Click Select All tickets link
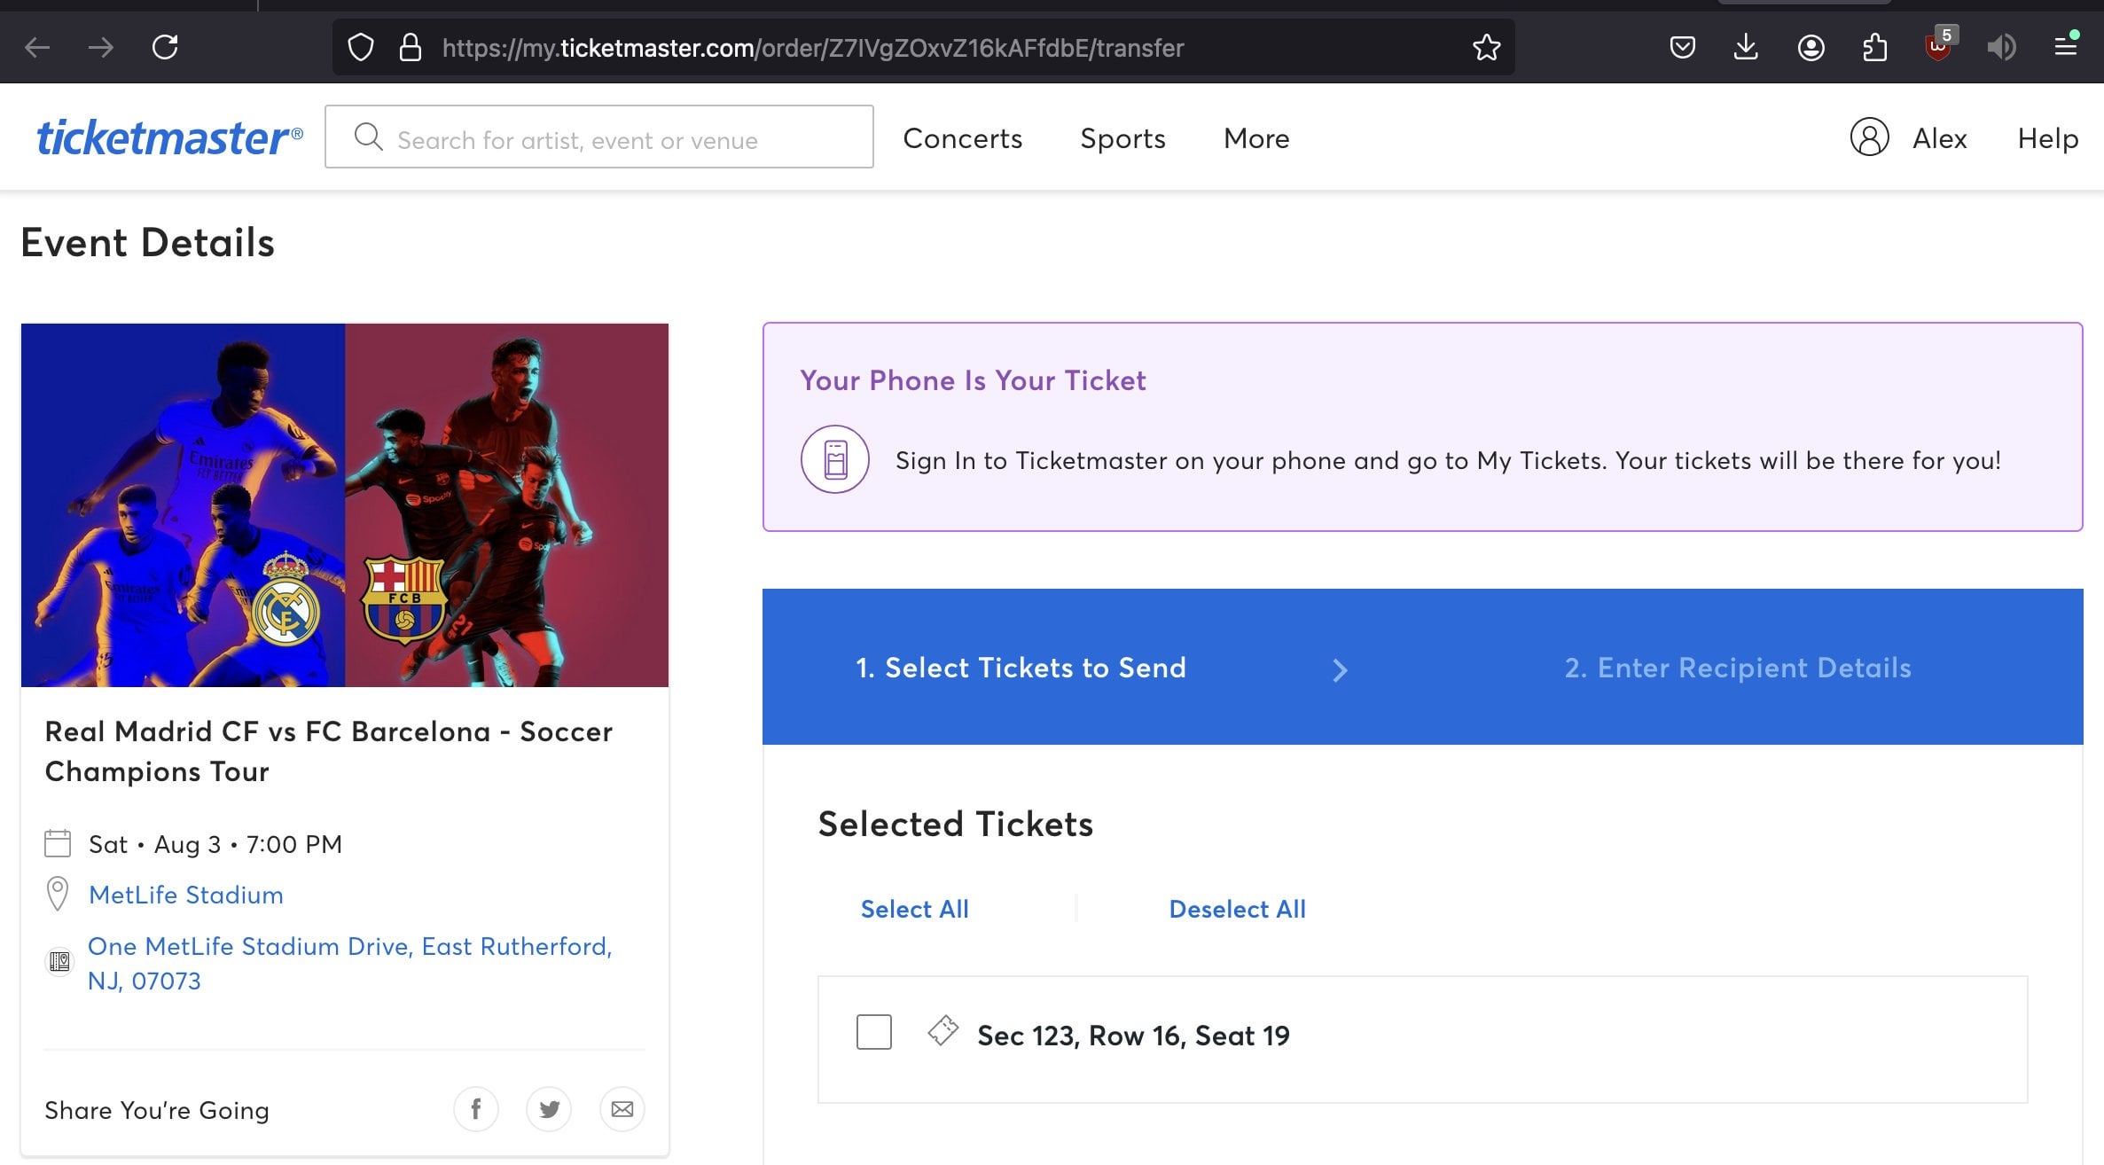 click(x=914, y=909)
